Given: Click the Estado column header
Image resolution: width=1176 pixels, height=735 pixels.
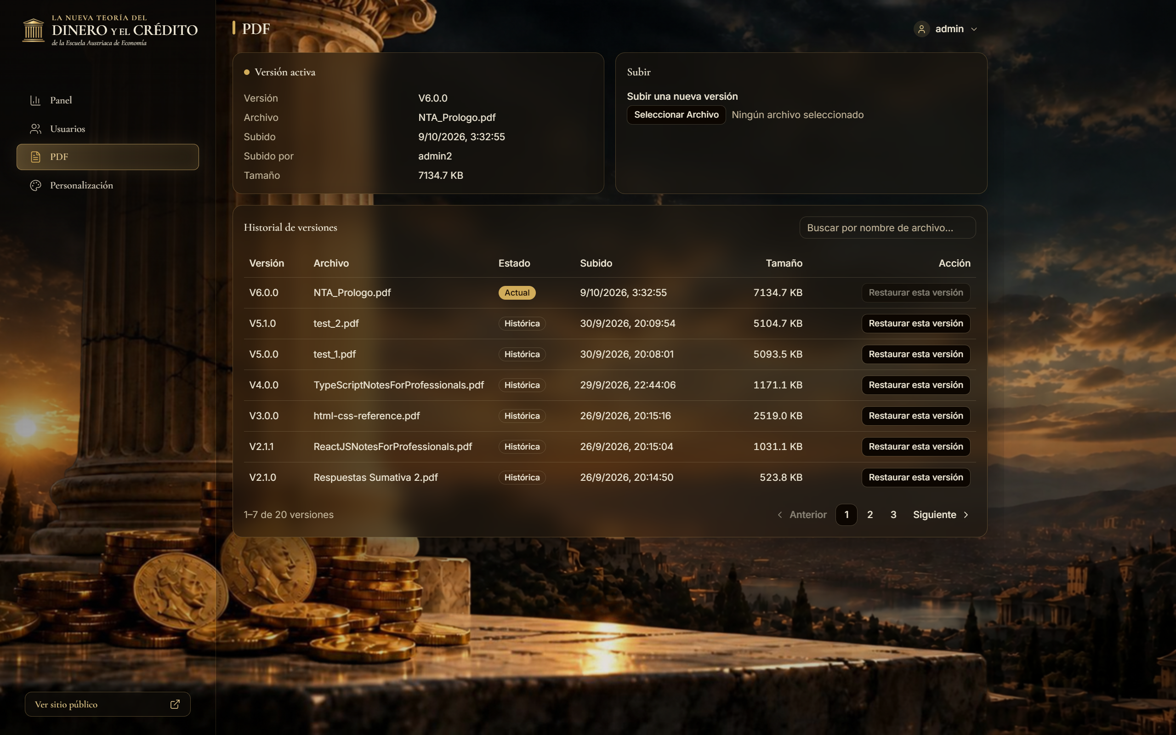Looking at the screenshot, I should 514,263.
